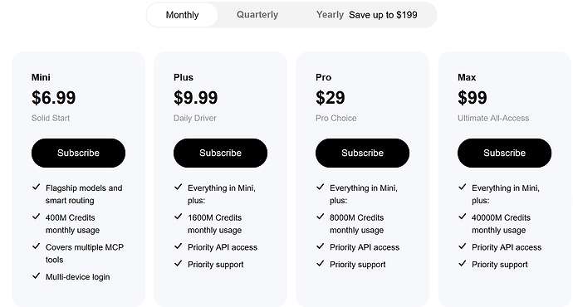573x307 pixels.
Task: Click the $6.99 Mini price
Action: tap(54, 97)
